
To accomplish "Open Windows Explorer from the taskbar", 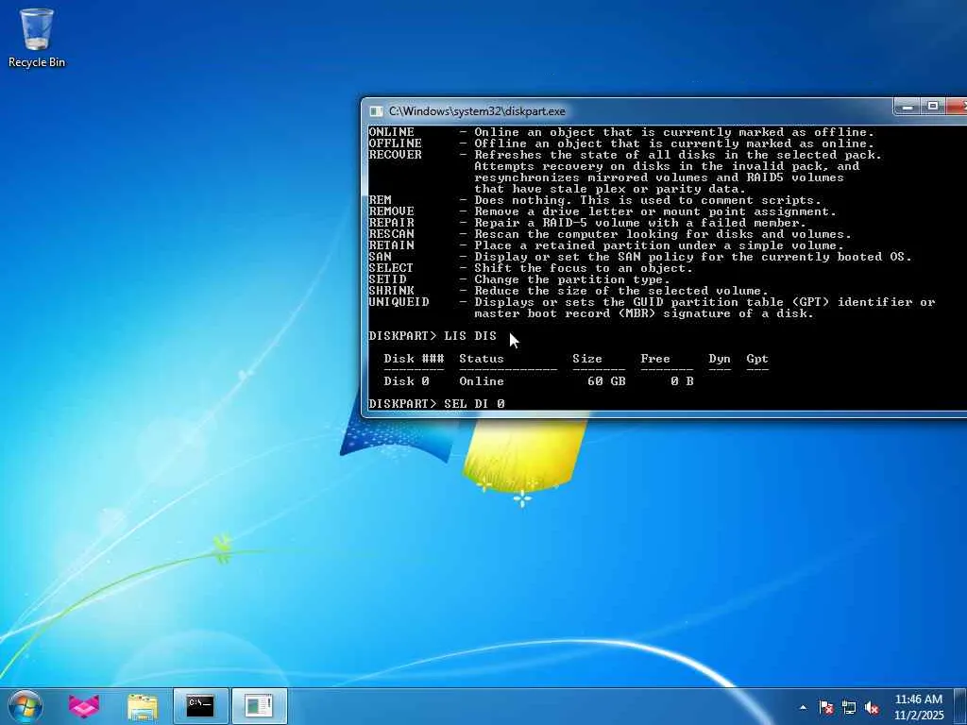I will (143, 706).
